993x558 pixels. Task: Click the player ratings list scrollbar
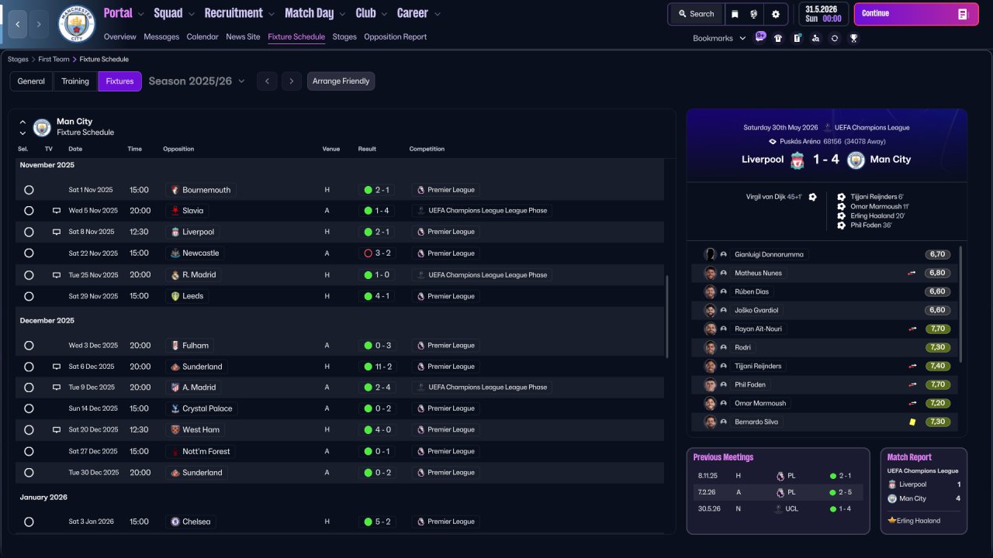pos(961,304)
